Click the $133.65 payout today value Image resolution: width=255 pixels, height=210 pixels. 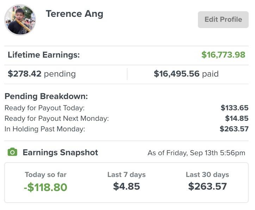235,108
